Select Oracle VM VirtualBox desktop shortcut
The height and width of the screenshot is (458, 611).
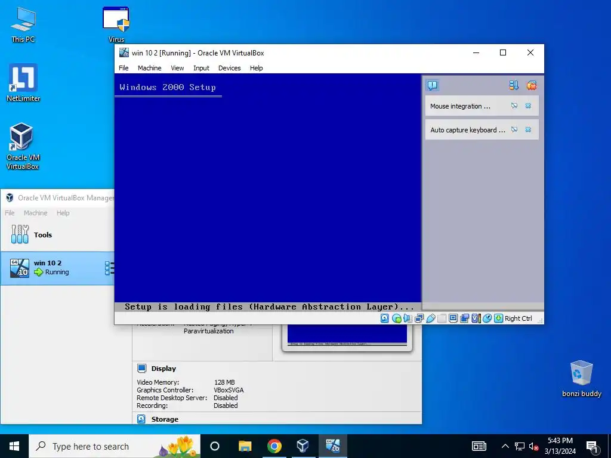(22, 146)
